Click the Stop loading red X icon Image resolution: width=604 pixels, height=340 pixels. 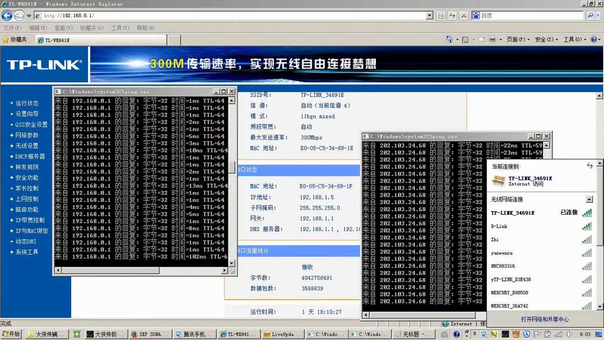[x=463, y=16]
